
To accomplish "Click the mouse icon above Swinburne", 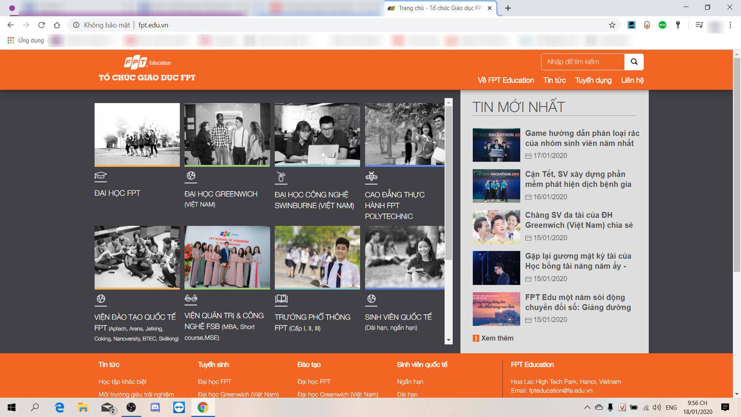I will tap(281, 177).
